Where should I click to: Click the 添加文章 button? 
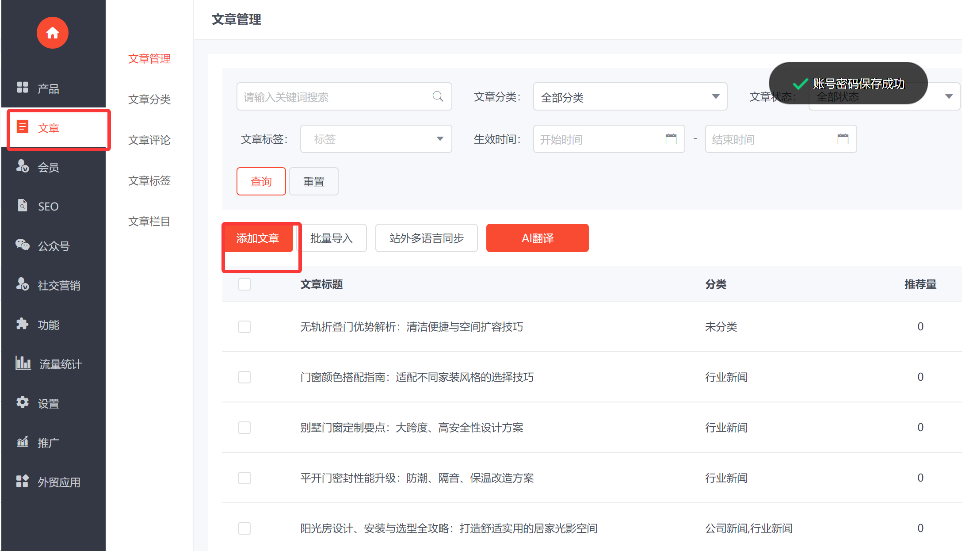tap(258, 238)
